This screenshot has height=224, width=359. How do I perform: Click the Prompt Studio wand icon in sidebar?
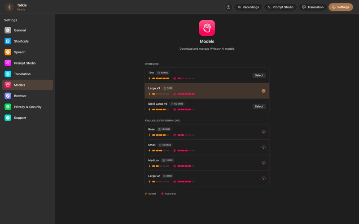[x=8, y=63]
